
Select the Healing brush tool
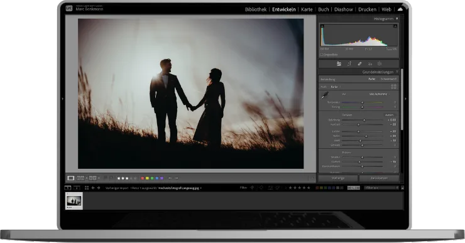point(359,63)
